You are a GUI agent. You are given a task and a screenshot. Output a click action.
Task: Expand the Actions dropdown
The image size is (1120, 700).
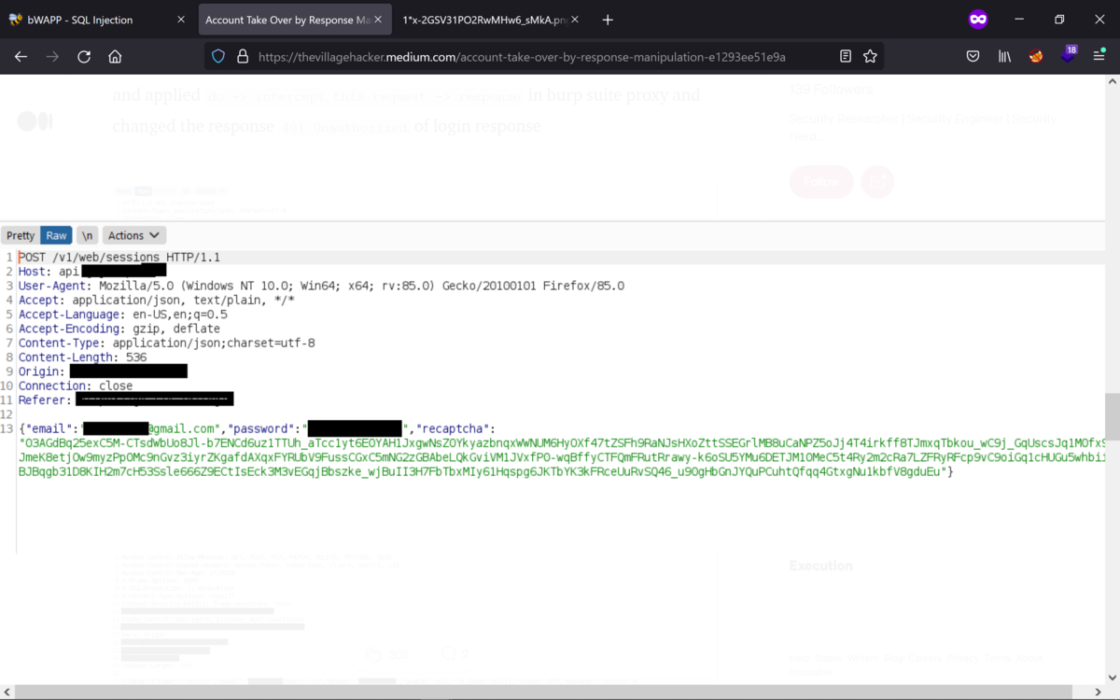click(x=133, y=235)
